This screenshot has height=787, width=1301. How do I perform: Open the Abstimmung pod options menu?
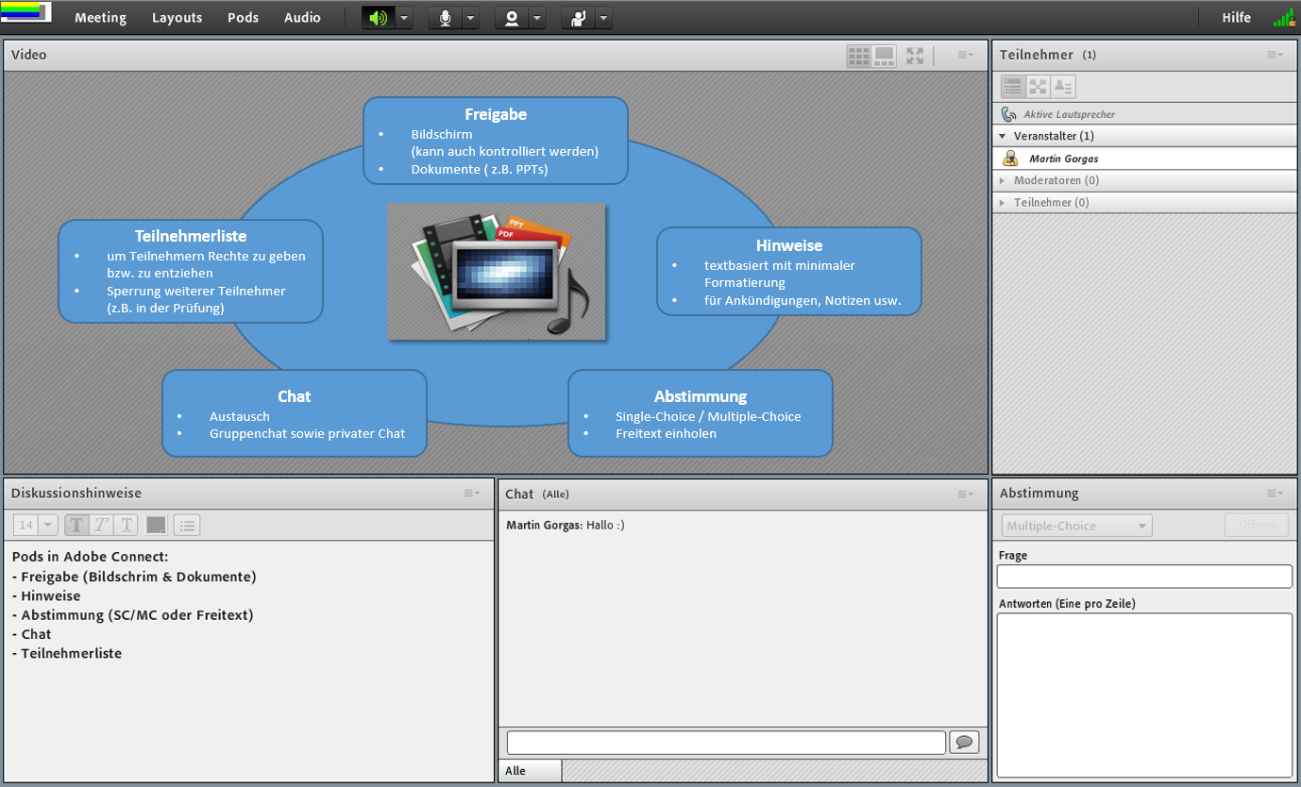pyautogui.click(x=1275, y=494)
